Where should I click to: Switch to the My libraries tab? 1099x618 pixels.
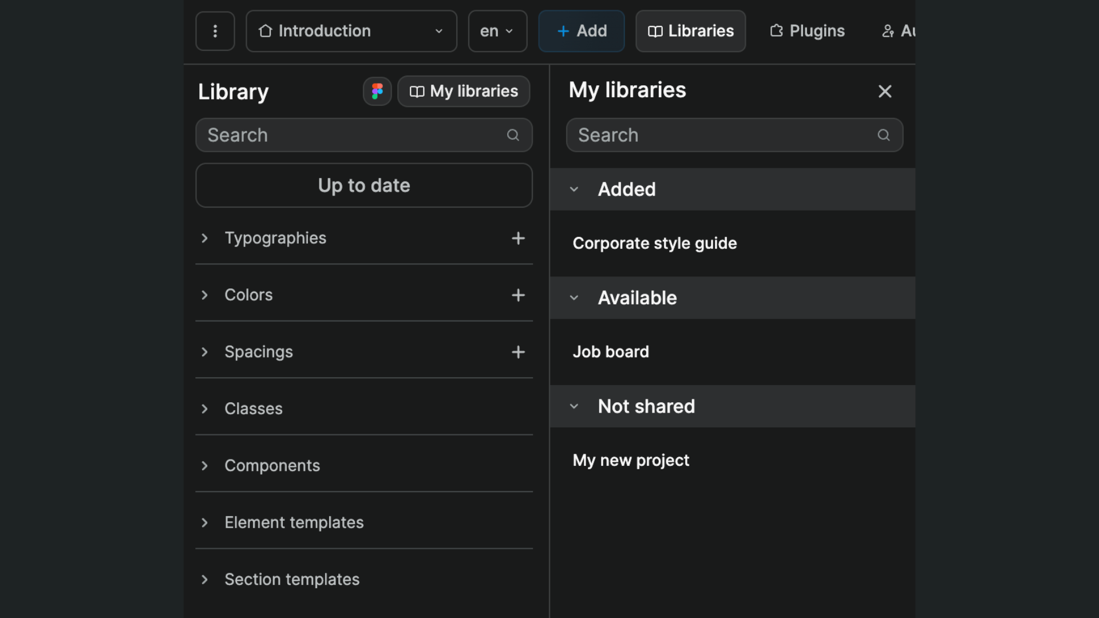point(463,91)
